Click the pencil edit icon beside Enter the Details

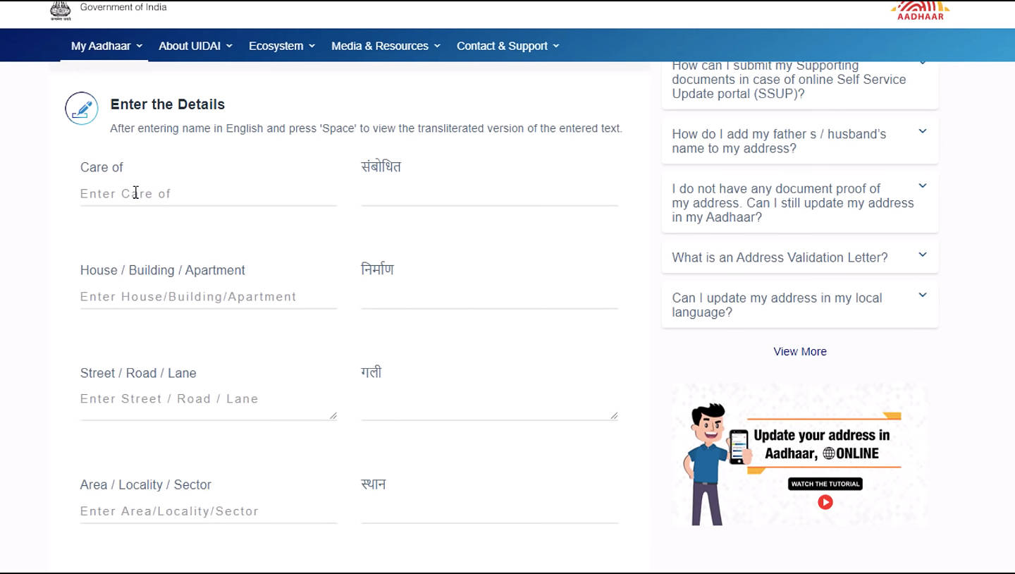(x=82, y=109)
